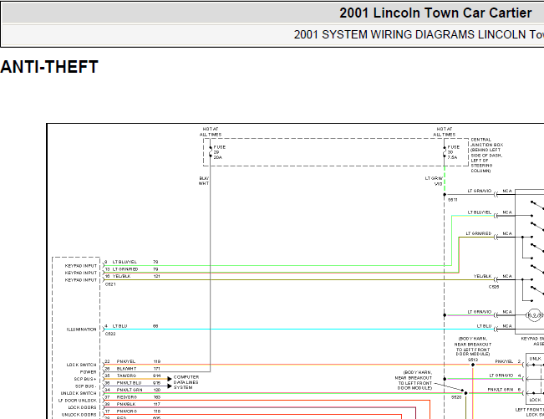Click "KEYPAD INPUT" on the pin 16 row
Screen dimensions: 544x419
(81, 280)
